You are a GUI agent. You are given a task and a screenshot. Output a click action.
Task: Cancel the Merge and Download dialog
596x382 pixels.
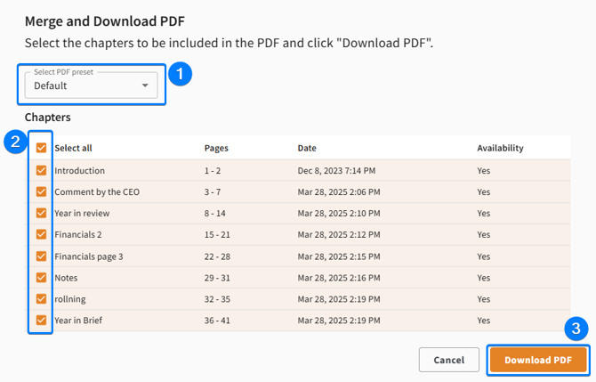tap(449, 360)
